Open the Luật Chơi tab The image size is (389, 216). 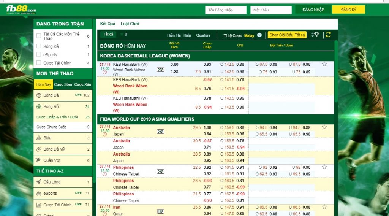pos(130,24)
